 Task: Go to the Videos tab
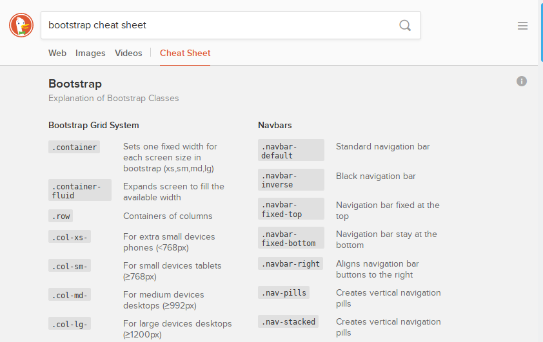(128, 53)
